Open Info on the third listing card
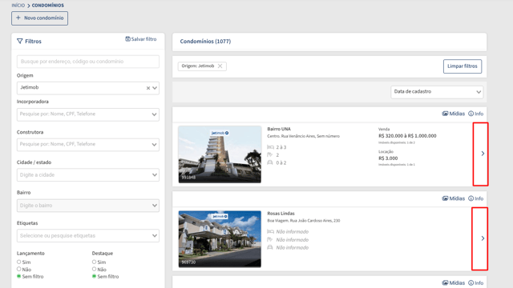This screenshot has width=513, height=288. [475, 282]
